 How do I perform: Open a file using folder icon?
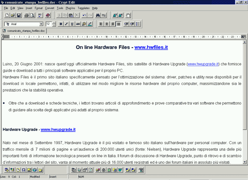[x=13, y=15]
